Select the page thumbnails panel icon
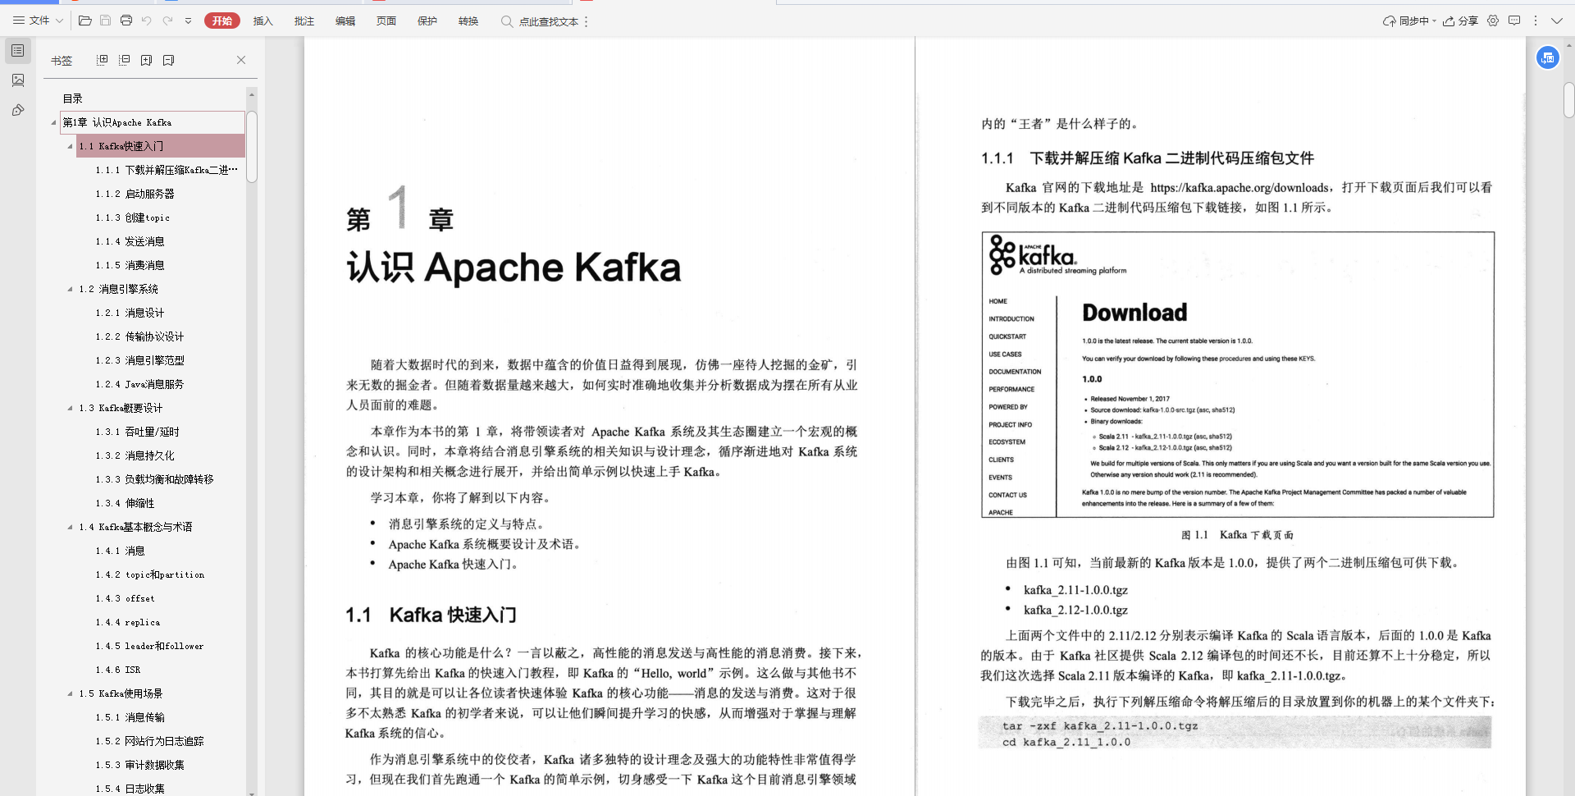 [x=17, y=80]
